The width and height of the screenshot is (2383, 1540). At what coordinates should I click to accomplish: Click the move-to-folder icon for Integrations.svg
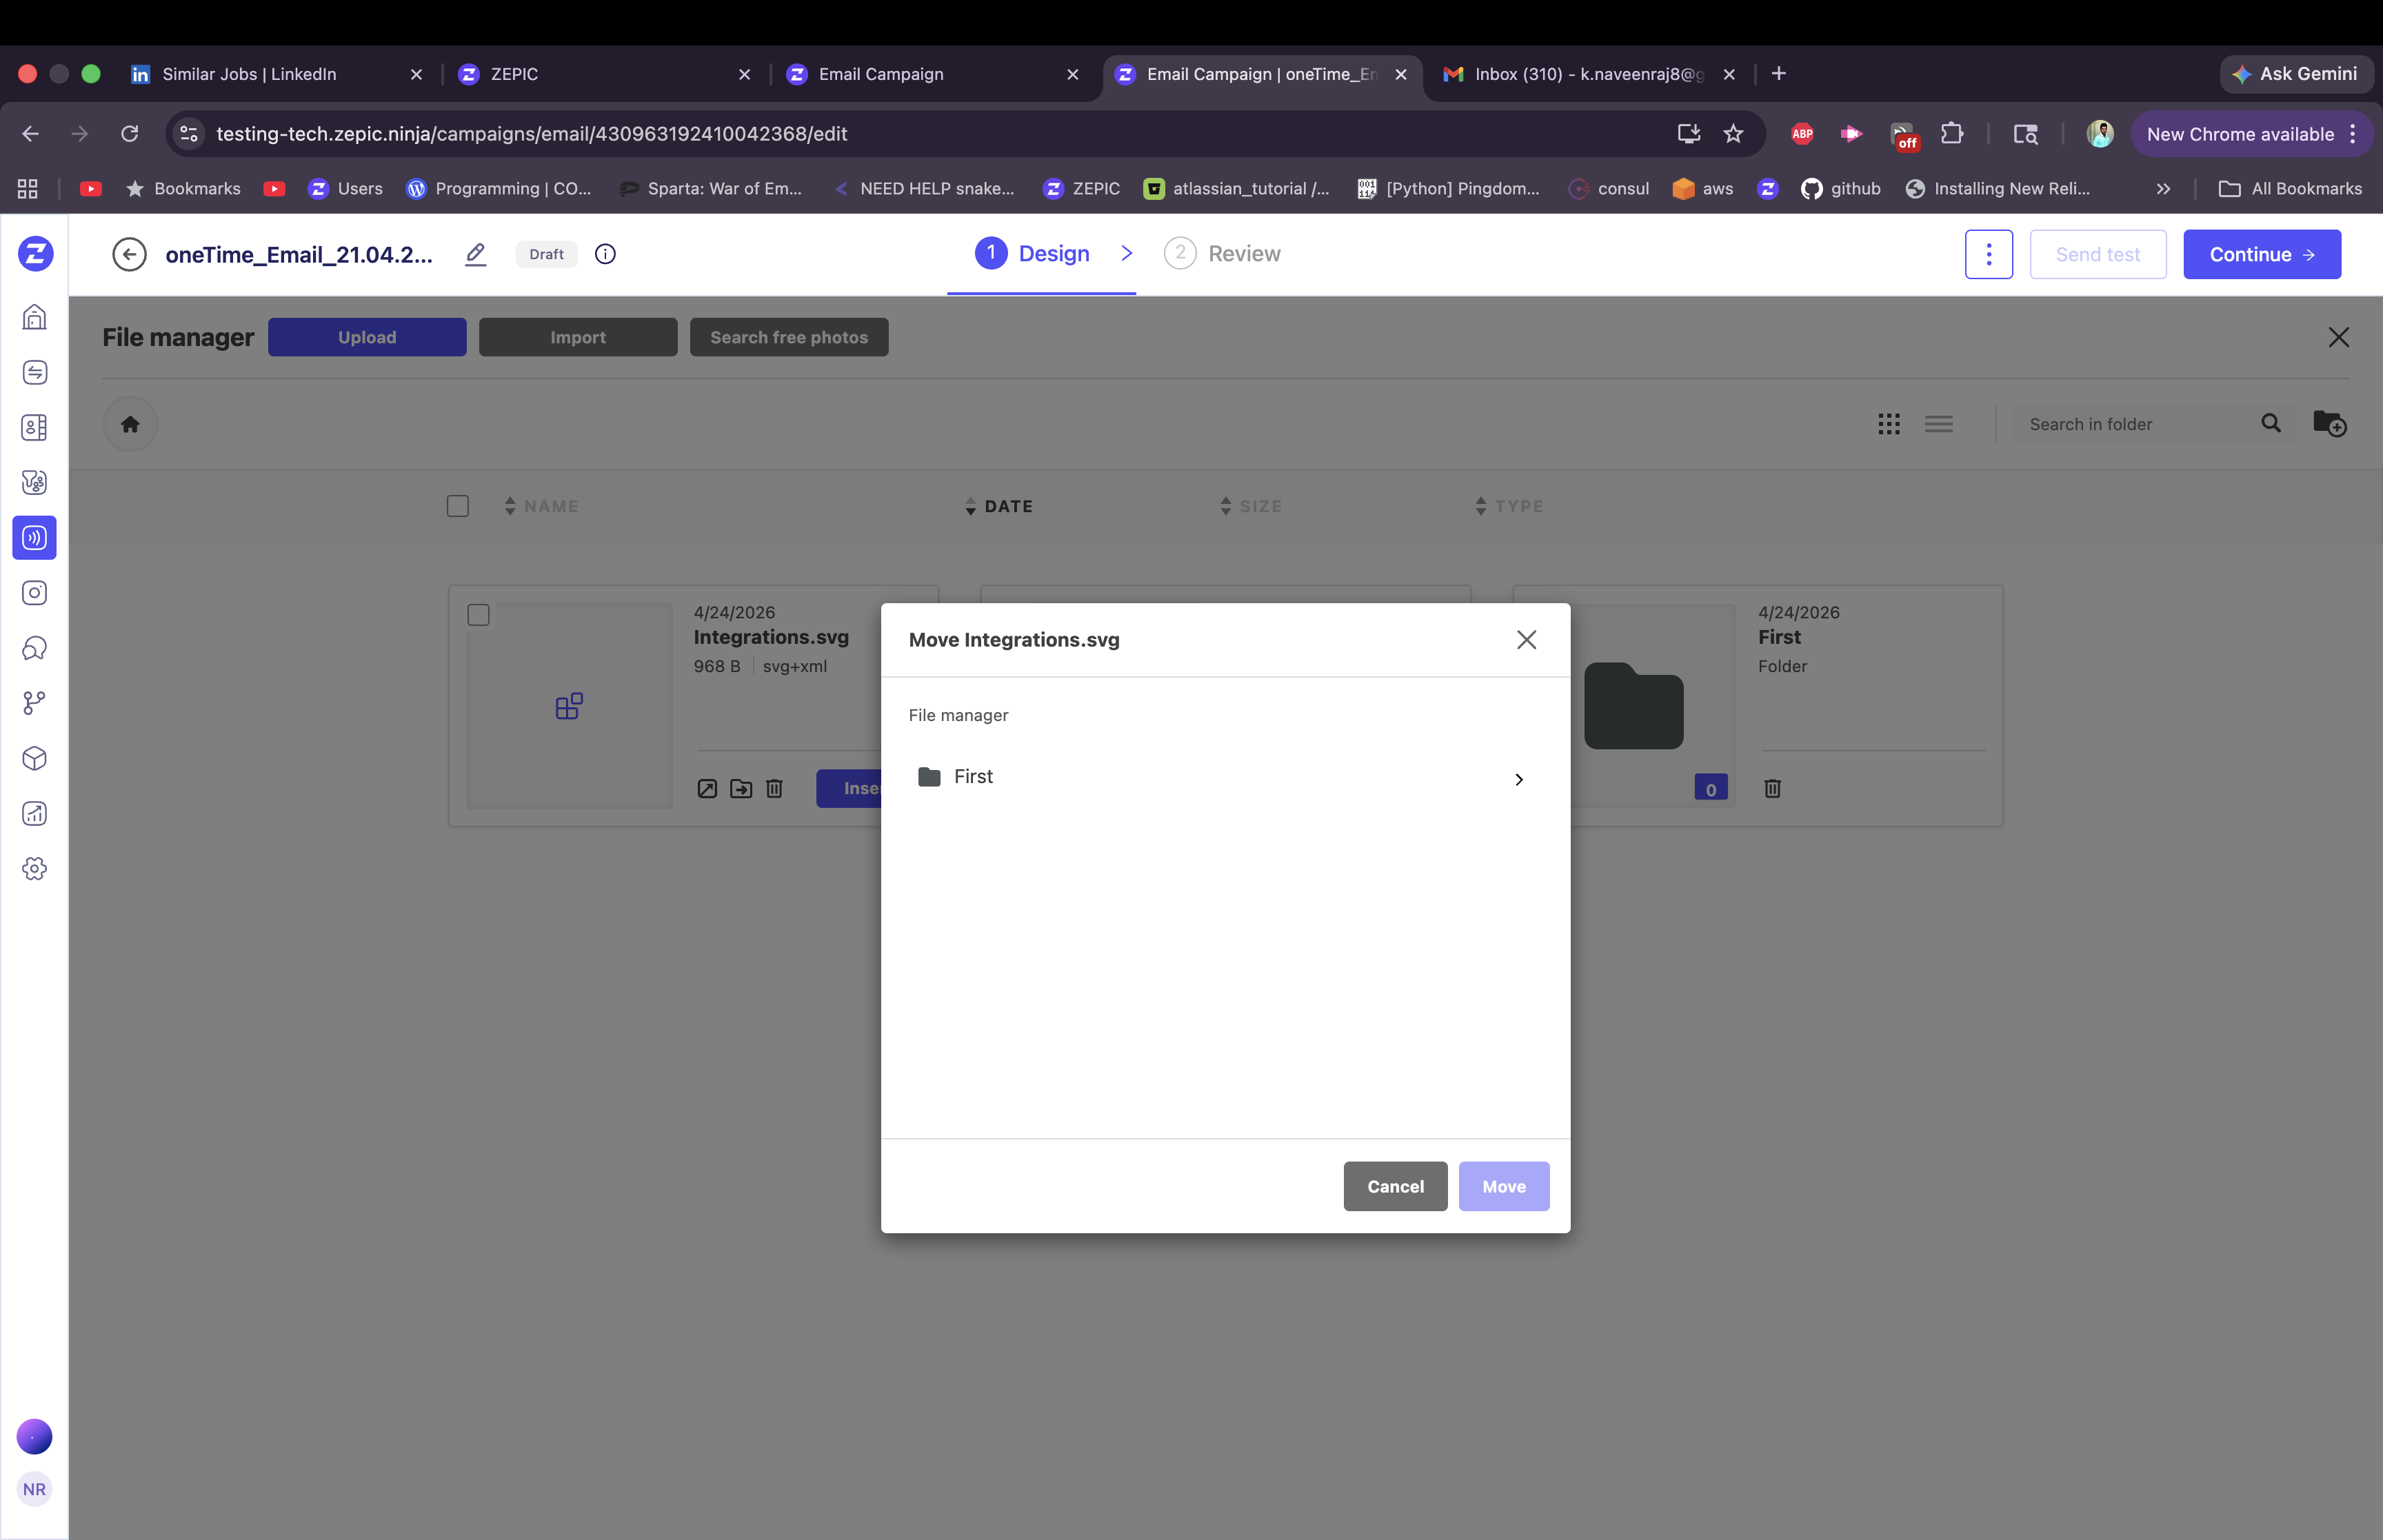tap(741, 789)
